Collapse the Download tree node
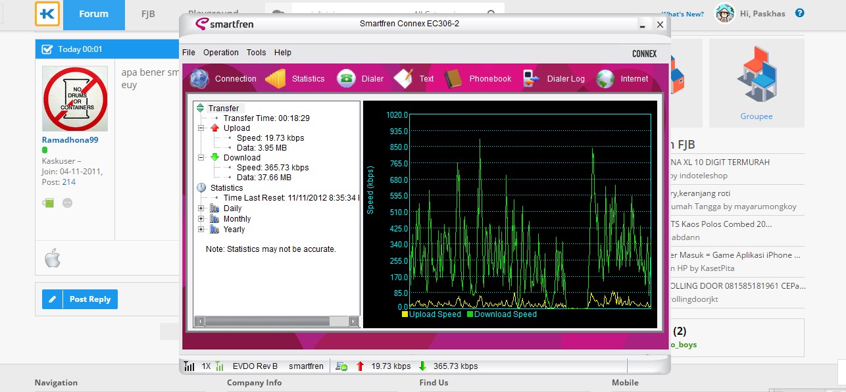 pyautogui.click(x=201, y=158)
